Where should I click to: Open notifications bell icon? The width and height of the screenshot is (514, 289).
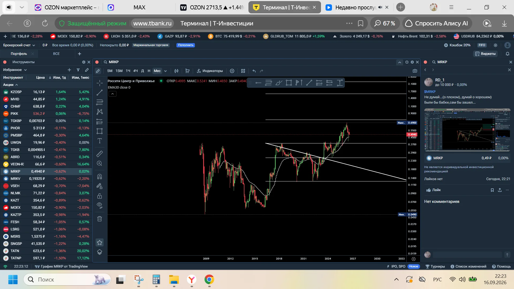[508, 54]
